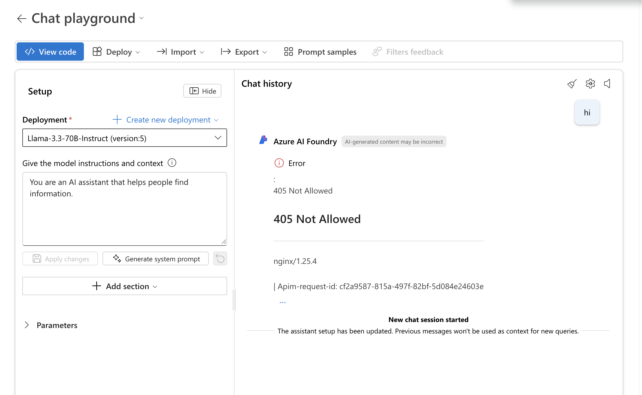The width and height of the screenshot is (642, 395).
Task: Click info icon beside model instructions label
Action: coord(172,163)
